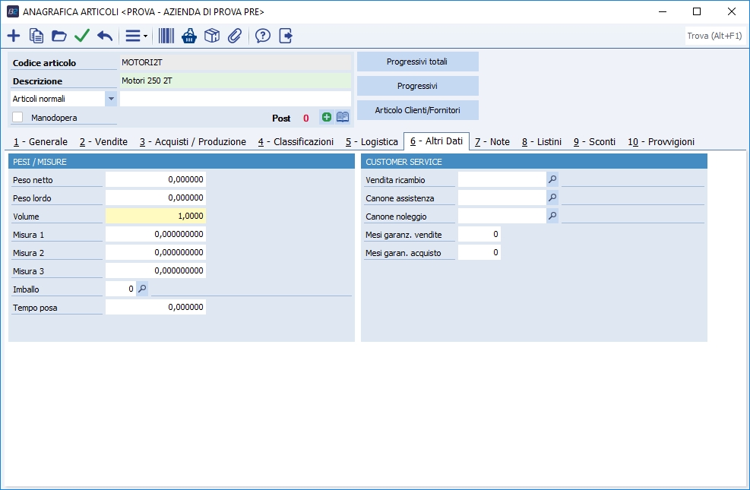Image resolution: width=750 pixels, height=490 pixels.
Task: Click the magnifier next to Imballo
Action: [142, 289]
